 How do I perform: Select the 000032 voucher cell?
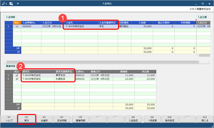[82, 79]
